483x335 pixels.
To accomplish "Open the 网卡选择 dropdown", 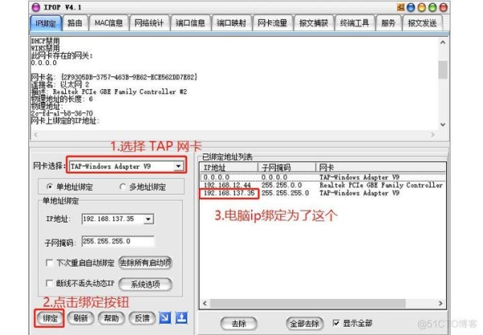I will click(x=178, y=166).
